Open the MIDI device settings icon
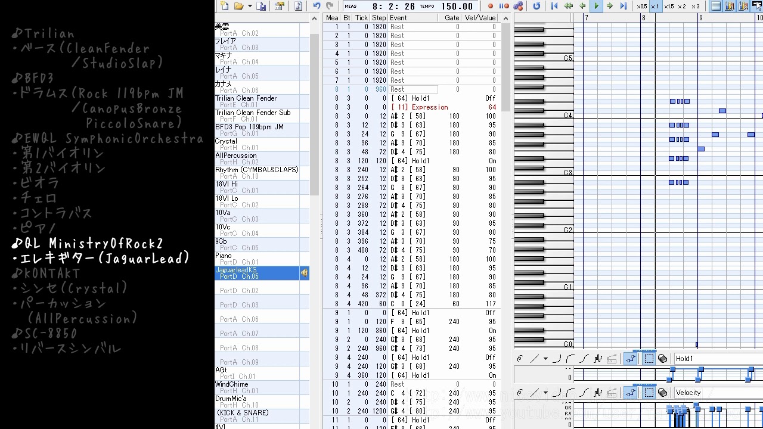The height and width of the screenshot is (429, 763). point(518,6)
